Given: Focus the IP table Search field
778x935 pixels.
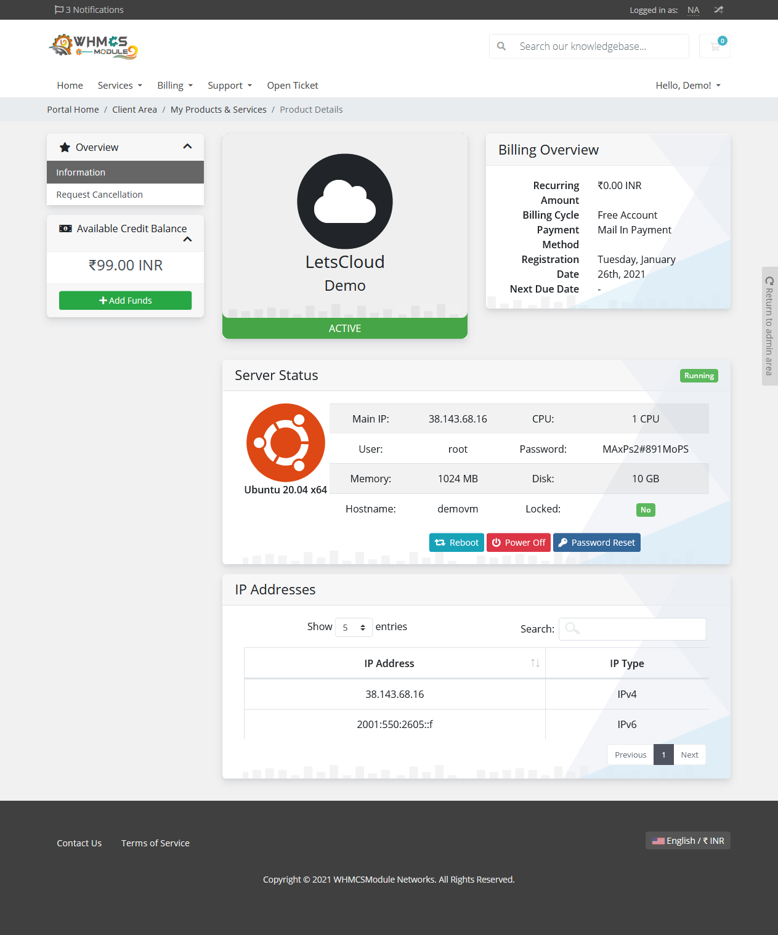Looking at the screenshot, I should coord(632,629).
